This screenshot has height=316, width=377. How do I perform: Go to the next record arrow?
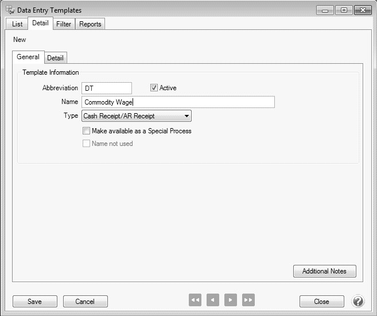(x=231, y=300)
